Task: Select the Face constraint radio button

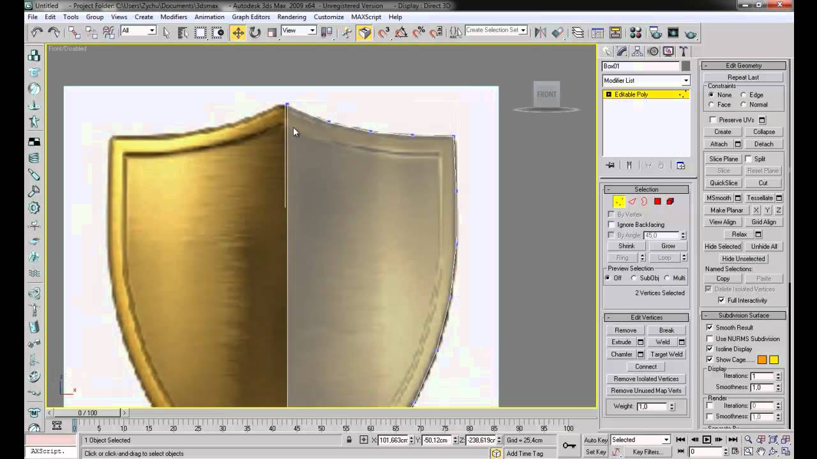Action: tap(712, 105)
